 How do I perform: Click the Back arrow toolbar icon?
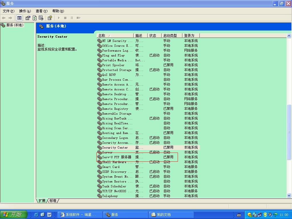click(3, 18)
